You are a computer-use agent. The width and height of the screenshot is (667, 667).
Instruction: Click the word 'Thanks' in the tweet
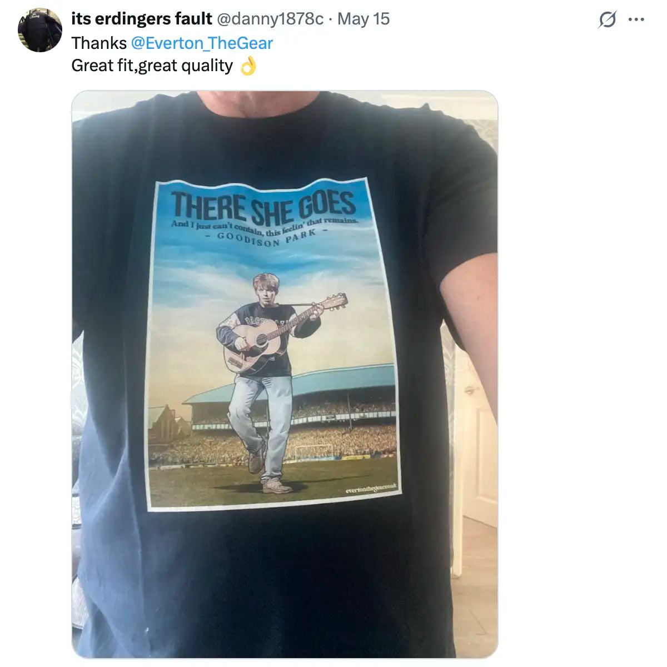(99, 43)
